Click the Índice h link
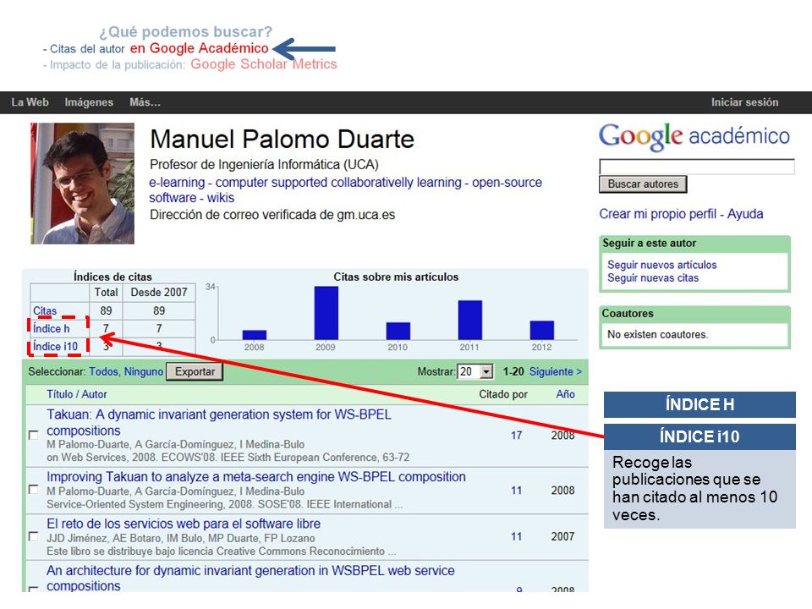Screen dimensions: 812x609 [51, 328]
